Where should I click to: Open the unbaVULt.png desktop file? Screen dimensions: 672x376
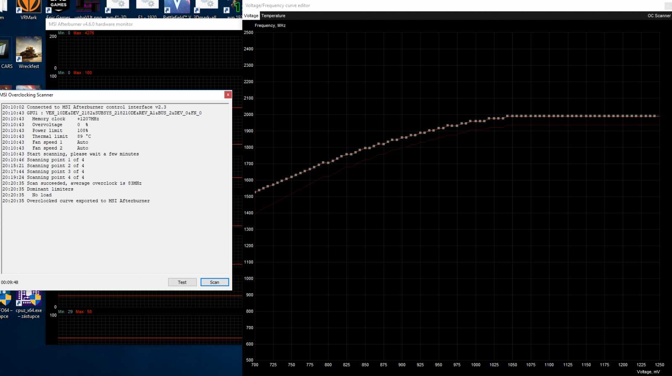coord(88,9)
